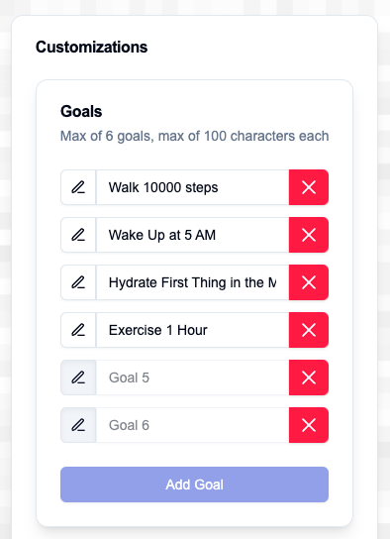
Task: Select the Hydrate First Thing input field
Action: pos(193,282)
